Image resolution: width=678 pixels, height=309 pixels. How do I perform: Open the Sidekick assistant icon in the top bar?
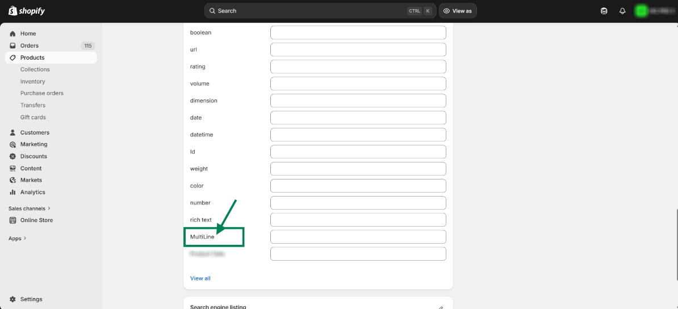(604, 11)
